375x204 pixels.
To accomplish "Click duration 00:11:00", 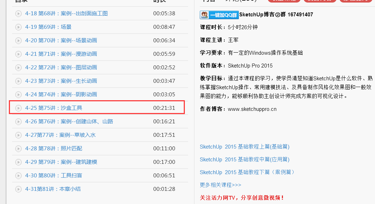I will (164, 149).
